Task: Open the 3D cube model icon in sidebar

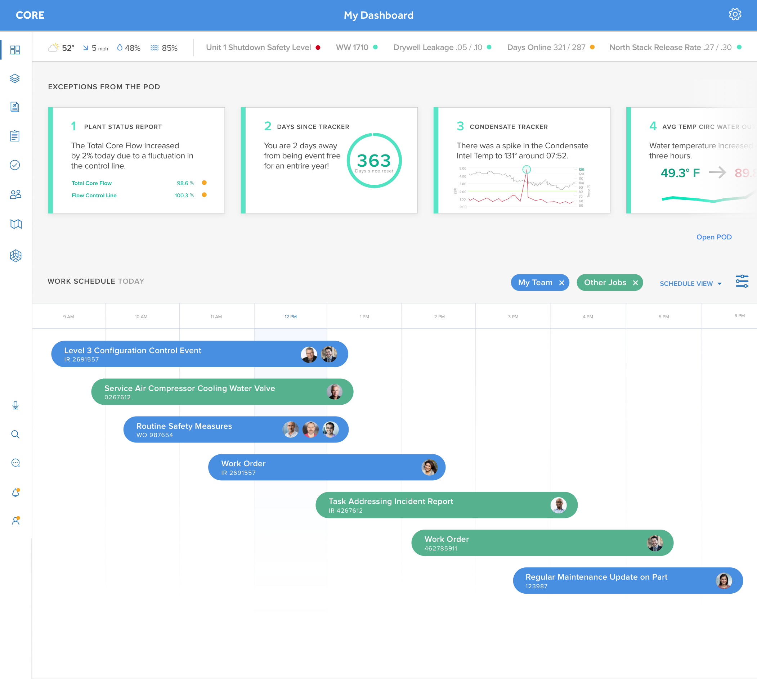Action: click(x=16, y=256)
